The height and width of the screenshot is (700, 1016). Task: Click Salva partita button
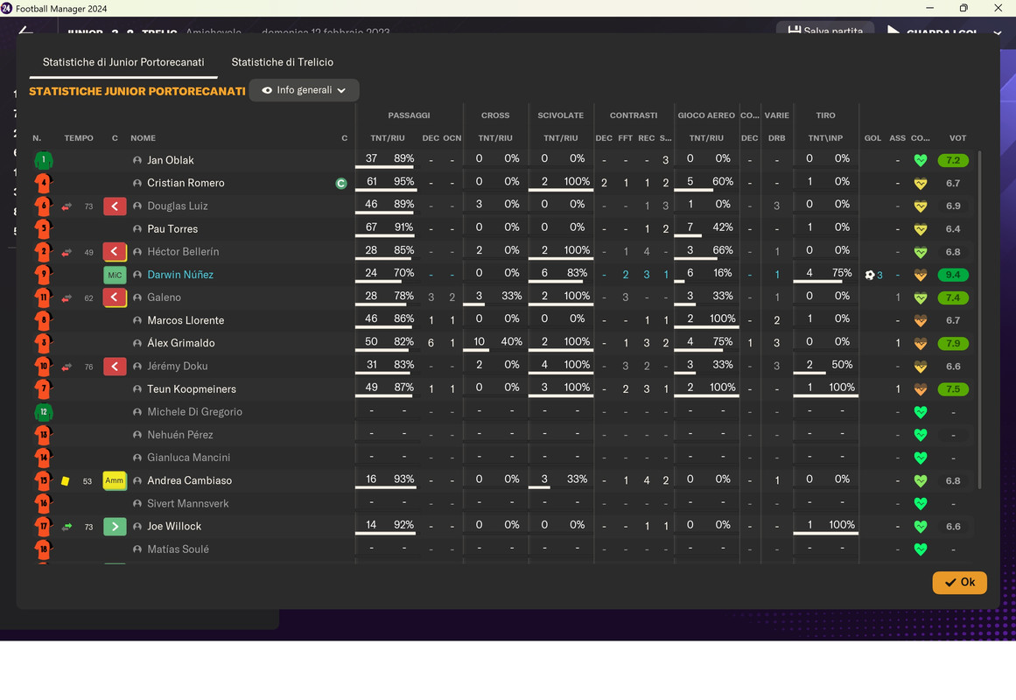[x=825, y=29]
